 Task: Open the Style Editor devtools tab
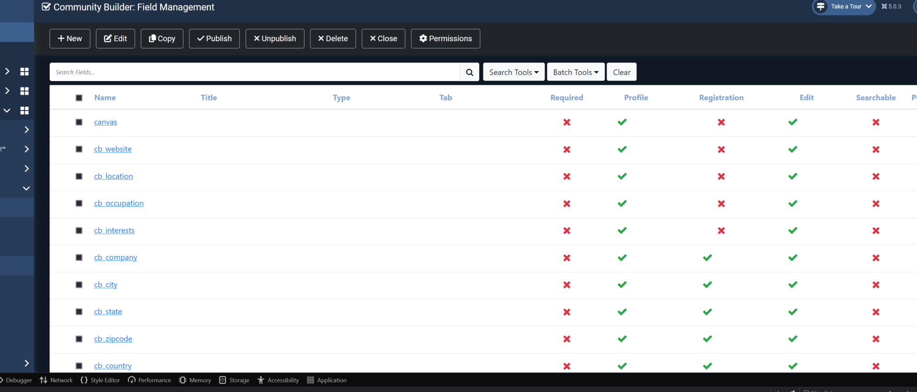100,380
